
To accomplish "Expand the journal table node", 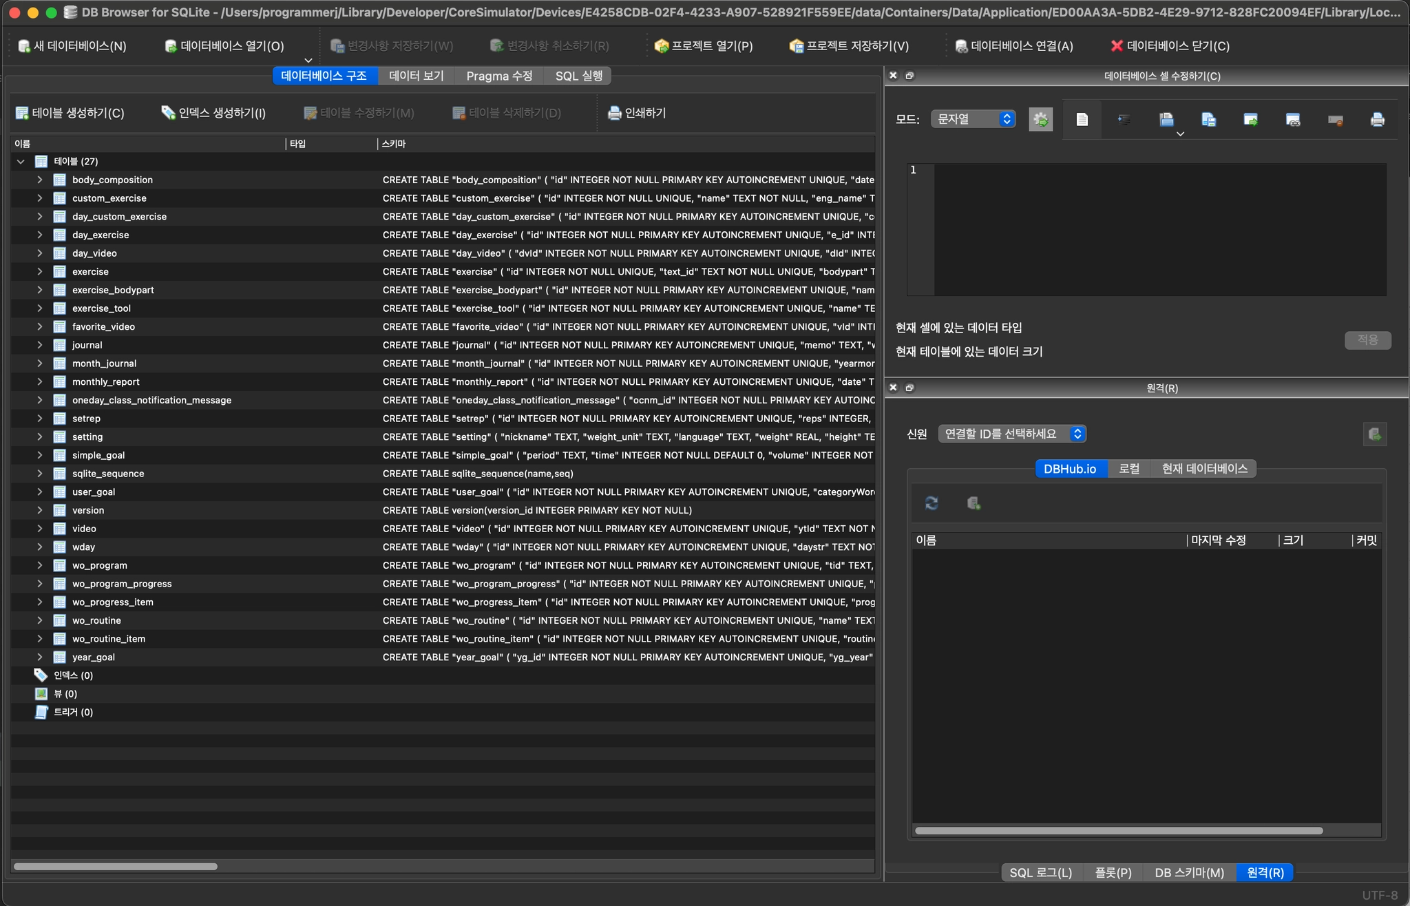I will click(x=39, y=345).
